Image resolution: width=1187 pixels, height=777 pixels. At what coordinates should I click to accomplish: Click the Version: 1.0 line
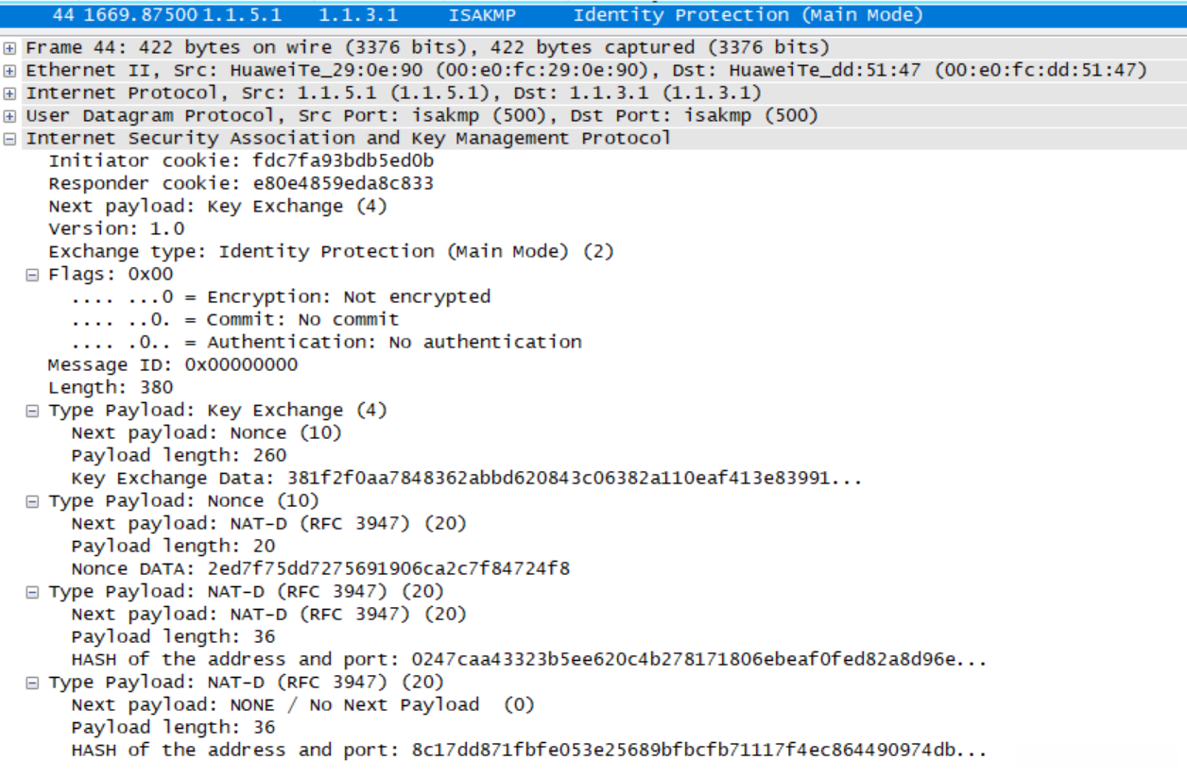[x=116, y=229]
